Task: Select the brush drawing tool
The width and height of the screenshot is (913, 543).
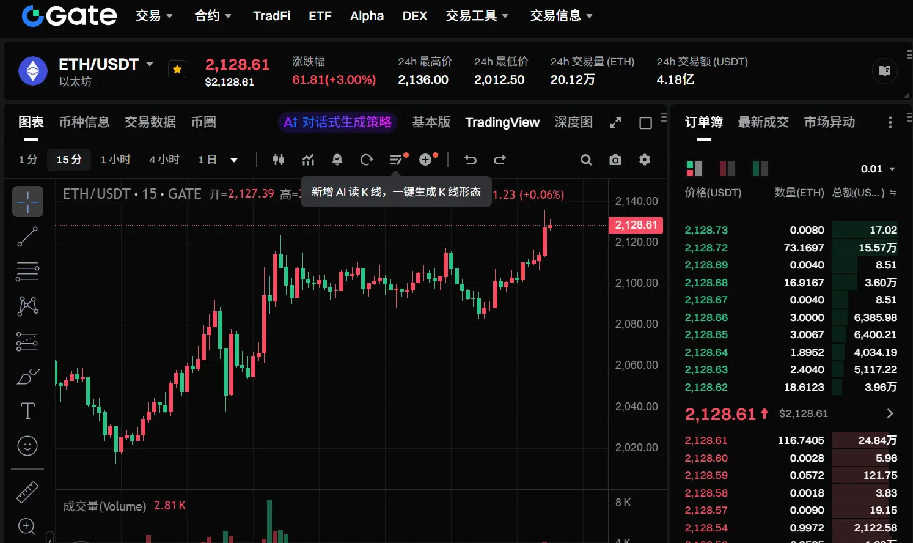Action: (x=28, y=377)
